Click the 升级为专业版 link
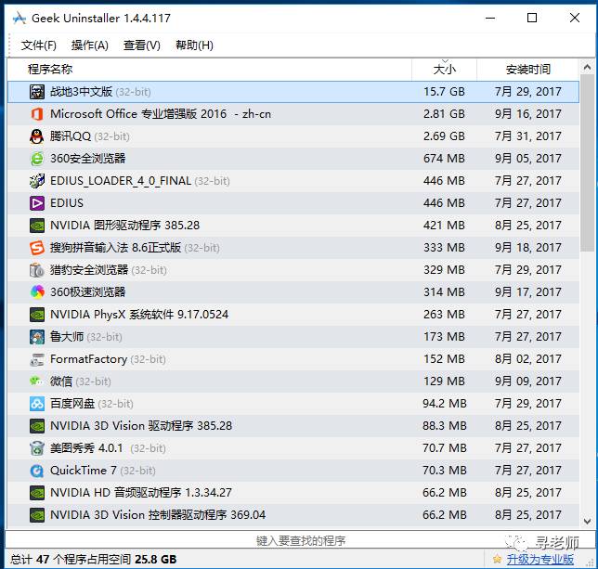The image size is (598, 569). coord(540,560)
